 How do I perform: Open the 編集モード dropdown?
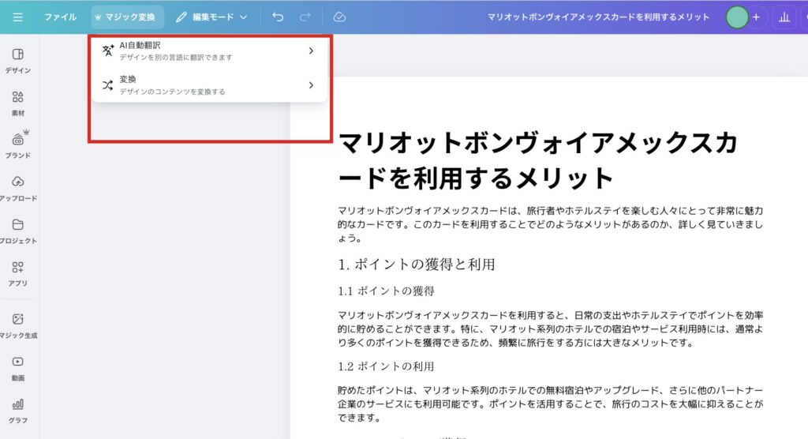click(211, 17)
